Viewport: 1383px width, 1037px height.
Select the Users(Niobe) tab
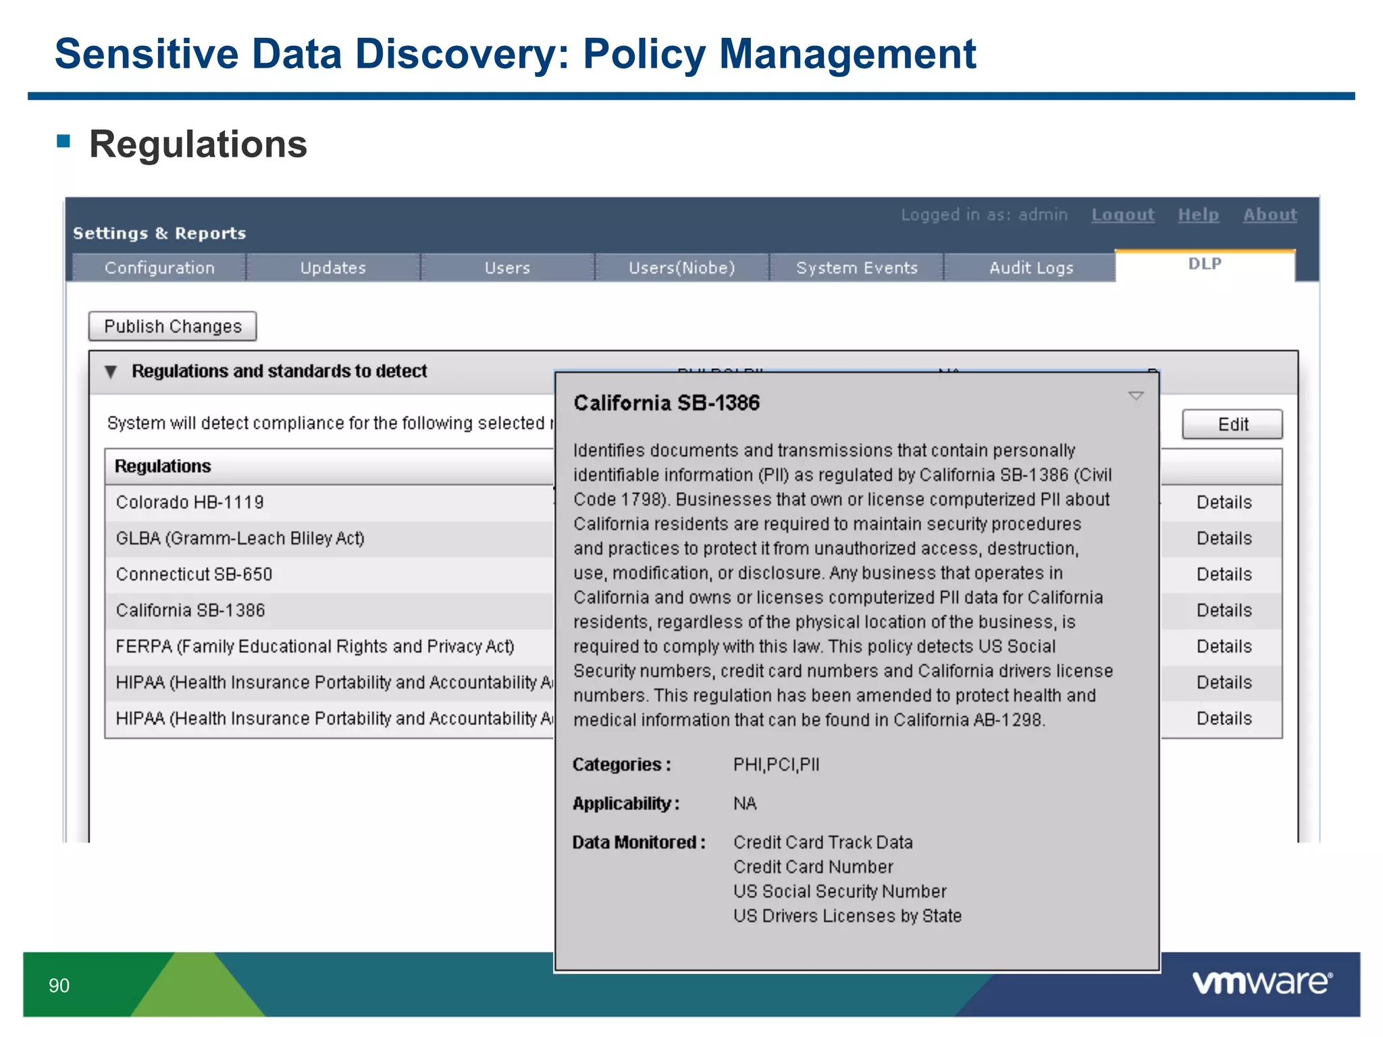pos(682,268)
